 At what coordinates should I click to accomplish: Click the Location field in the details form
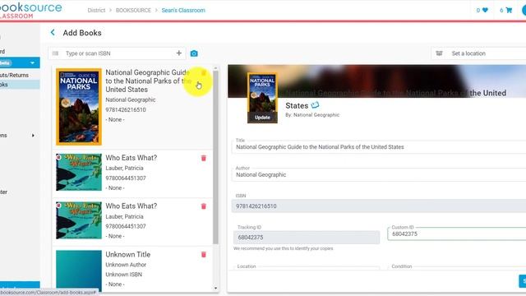(307, 267)
